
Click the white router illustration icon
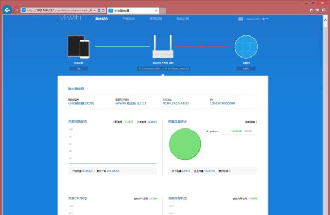[x=163, y=47]
